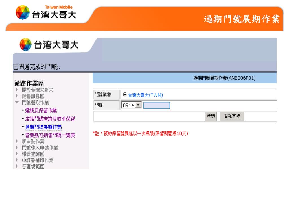Click the 通路作業區 sidebar heading
Image resolution: width=289 pixels, height=217 pixels.
coord(29,83)
